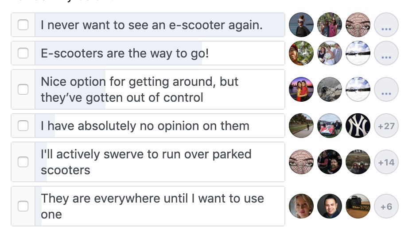Click the New York Yankees logo avatar

point(358,126)
